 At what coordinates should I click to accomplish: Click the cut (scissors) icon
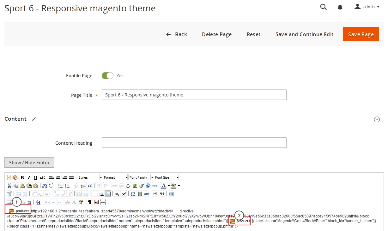pyautogui.click(x=9, y=186)
